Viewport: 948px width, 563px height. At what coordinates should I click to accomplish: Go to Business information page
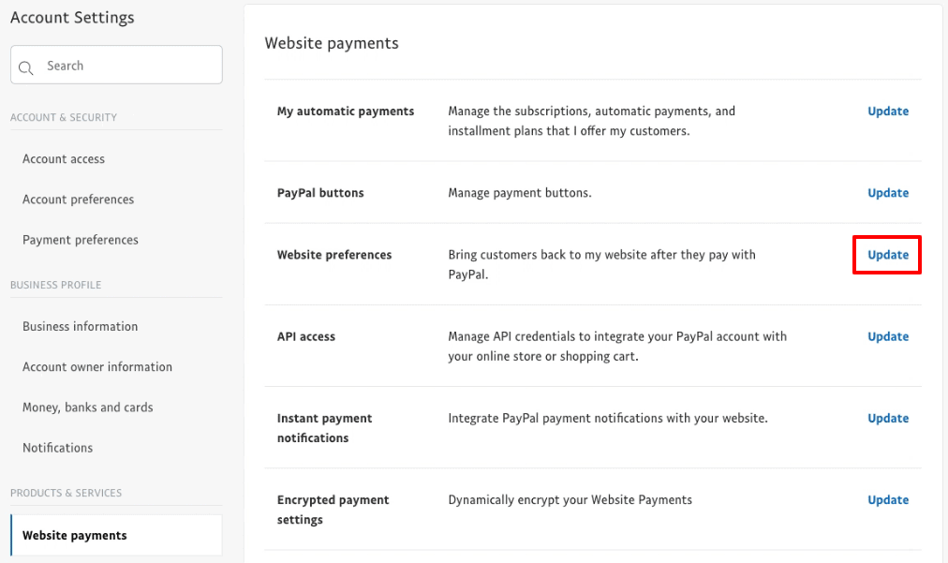point(80,326)
